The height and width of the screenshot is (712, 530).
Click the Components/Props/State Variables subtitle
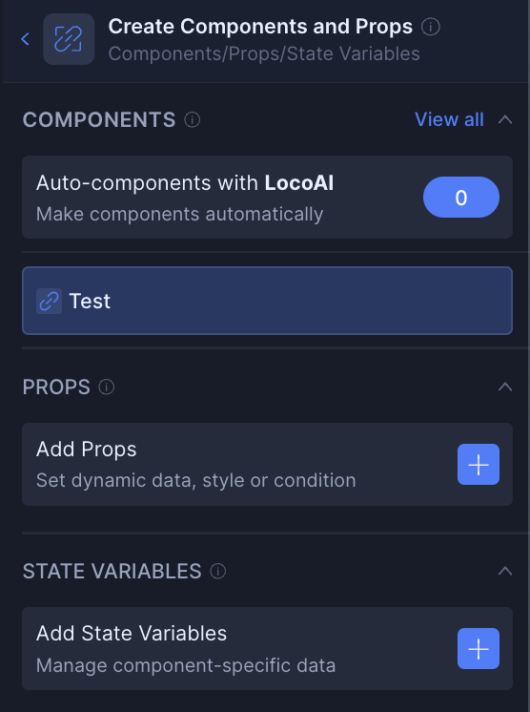[x=264, y=53]
